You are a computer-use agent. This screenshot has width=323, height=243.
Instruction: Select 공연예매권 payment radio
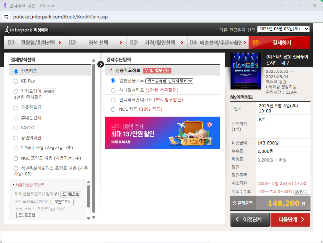click(16, 138)
